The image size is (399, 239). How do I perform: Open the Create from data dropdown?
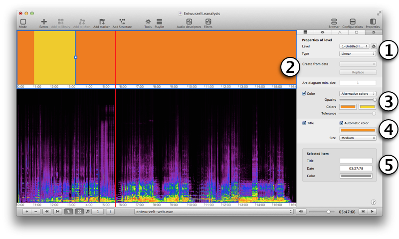point(358,64)
